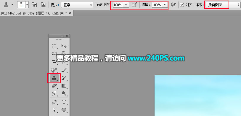The image size is (241, 116).
Task: Select the Path Selection tool
Action: 54,109
